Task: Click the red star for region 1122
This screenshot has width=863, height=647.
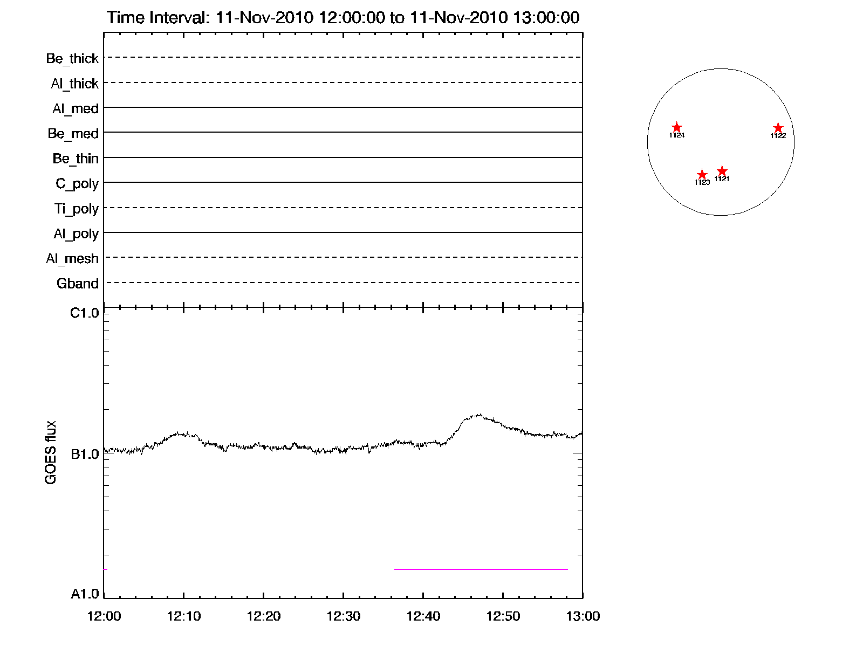Action: (778, 128)
